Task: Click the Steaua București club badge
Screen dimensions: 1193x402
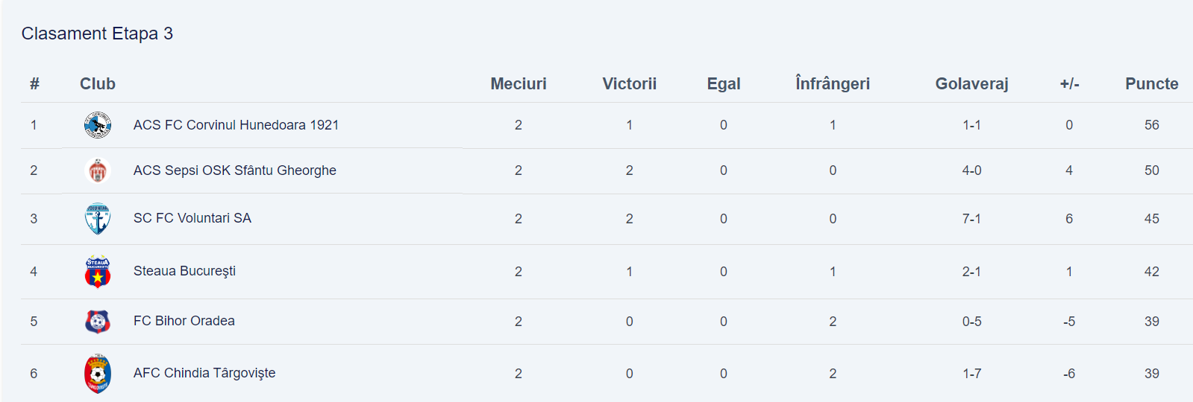Action: click(x=98, y=272)
